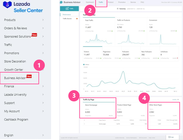Open Store Decoration menu item
Screen dimensions: 183x140
(15, 61)
